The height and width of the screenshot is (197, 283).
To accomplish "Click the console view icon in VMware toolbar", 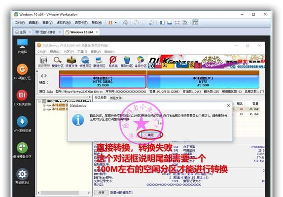I will click(x=196, y=23).
